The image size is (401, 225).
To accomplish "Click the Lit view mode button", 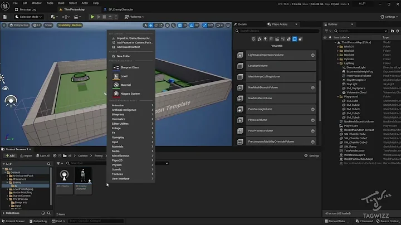I will coord(37,25).
